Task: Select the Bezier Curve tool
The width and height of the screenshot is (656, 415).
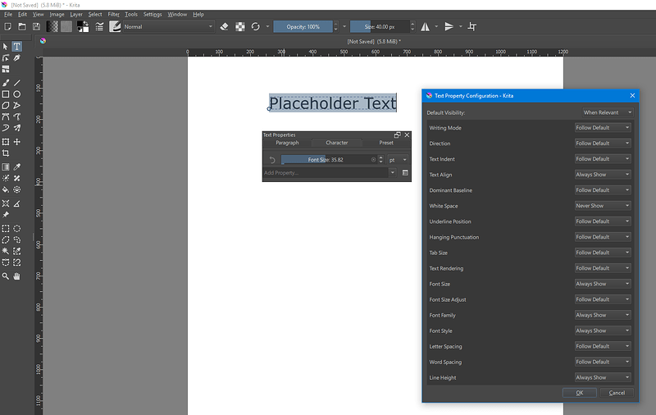Action: pyautogui.click(x=6, y=116)
